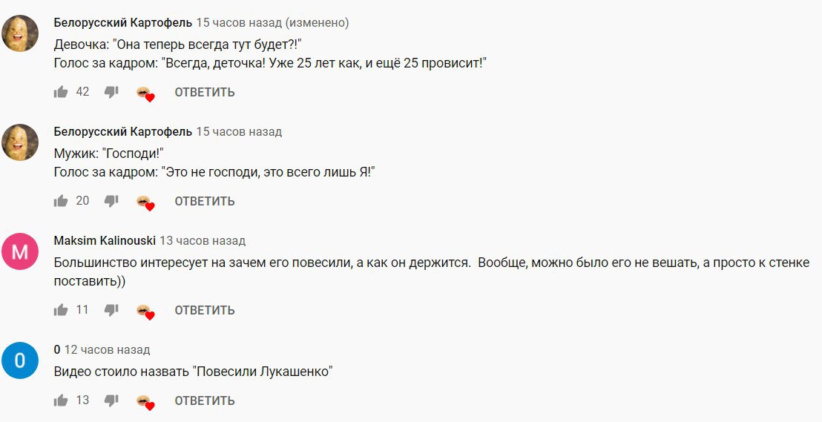Click creator heart on 20-like comment
The image size is (822, 422).
point(145,202)
